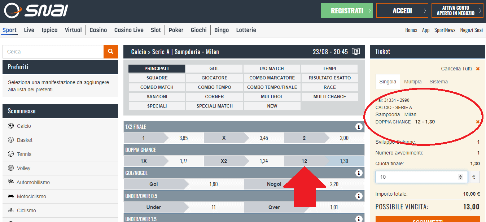Click Attiva Conto Aperto in Negozio
This screenshot has height=222, width=486.
click(x=457, y=10)
